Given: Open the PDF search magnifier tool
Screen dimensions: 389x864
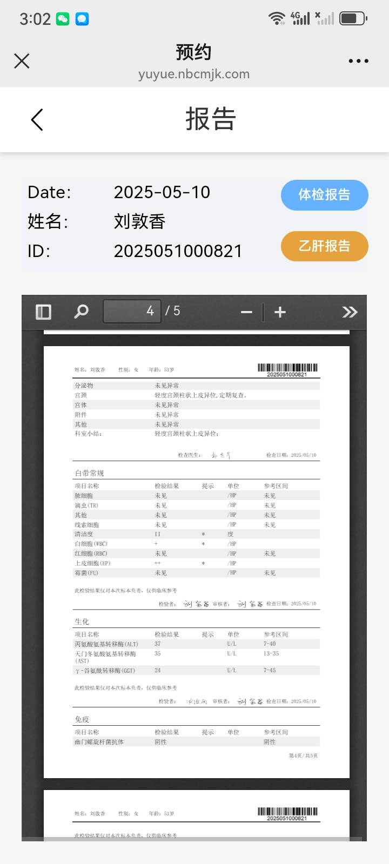Looking at the screenshot, I should (81, 312).
